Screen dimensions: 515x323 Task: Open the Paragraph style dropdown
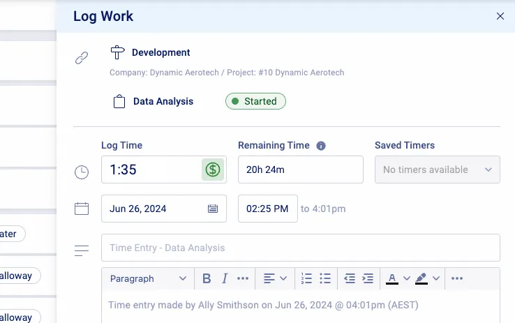pyautogui.click(x=148, y=278)
